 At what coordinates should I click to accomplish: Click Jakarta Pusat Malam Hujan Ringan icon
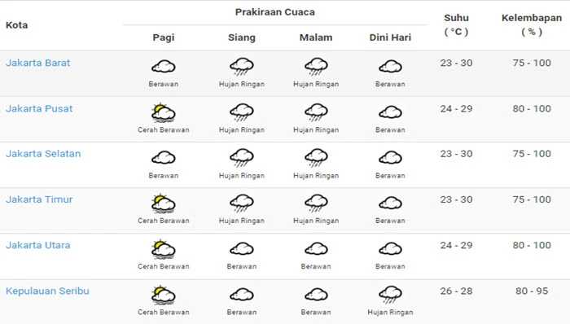click(x=316, y=112)
